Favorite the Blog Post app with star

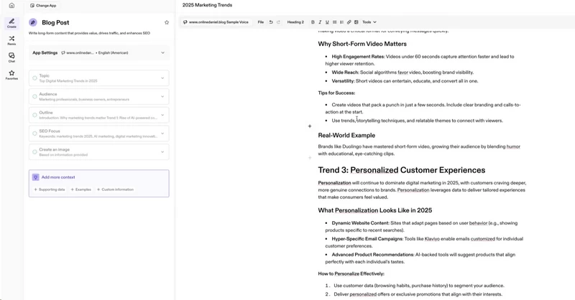(x=167, y=22)
